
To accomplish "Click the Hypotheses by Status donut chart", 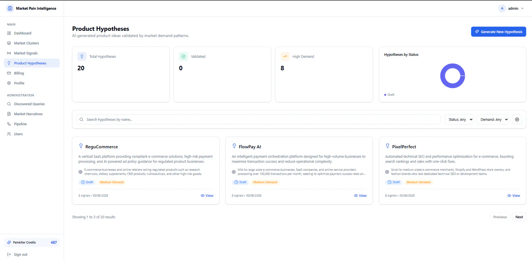I will 452,76.
